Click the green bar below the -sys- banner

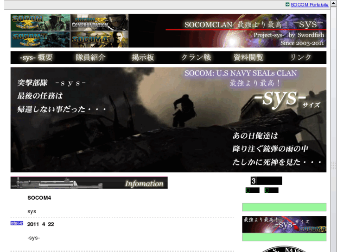[284, 237]
